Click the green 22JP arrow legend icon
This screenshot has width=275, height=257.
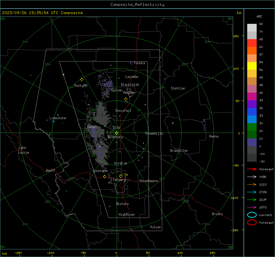[252, 200]
